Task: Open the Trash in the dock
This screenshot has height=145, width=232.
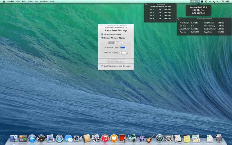Action: [x=219, y=138]
